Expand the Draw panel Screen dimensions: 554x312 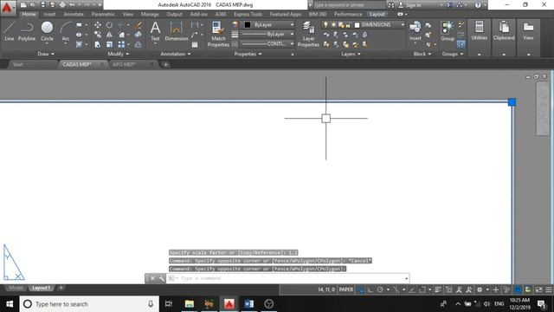[46, 54]
